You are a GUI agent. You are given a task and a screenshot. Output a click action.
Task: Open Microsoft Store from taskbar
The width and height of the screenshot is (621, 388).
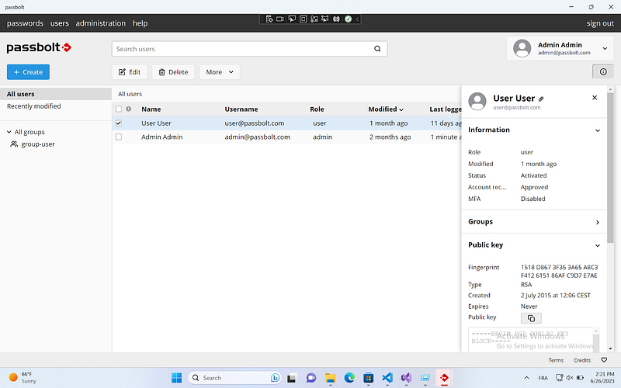[x=368, y=378]
